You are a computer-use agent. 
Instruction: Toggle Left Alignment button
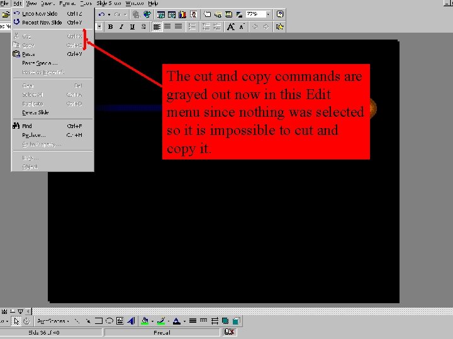pos(157,27)
